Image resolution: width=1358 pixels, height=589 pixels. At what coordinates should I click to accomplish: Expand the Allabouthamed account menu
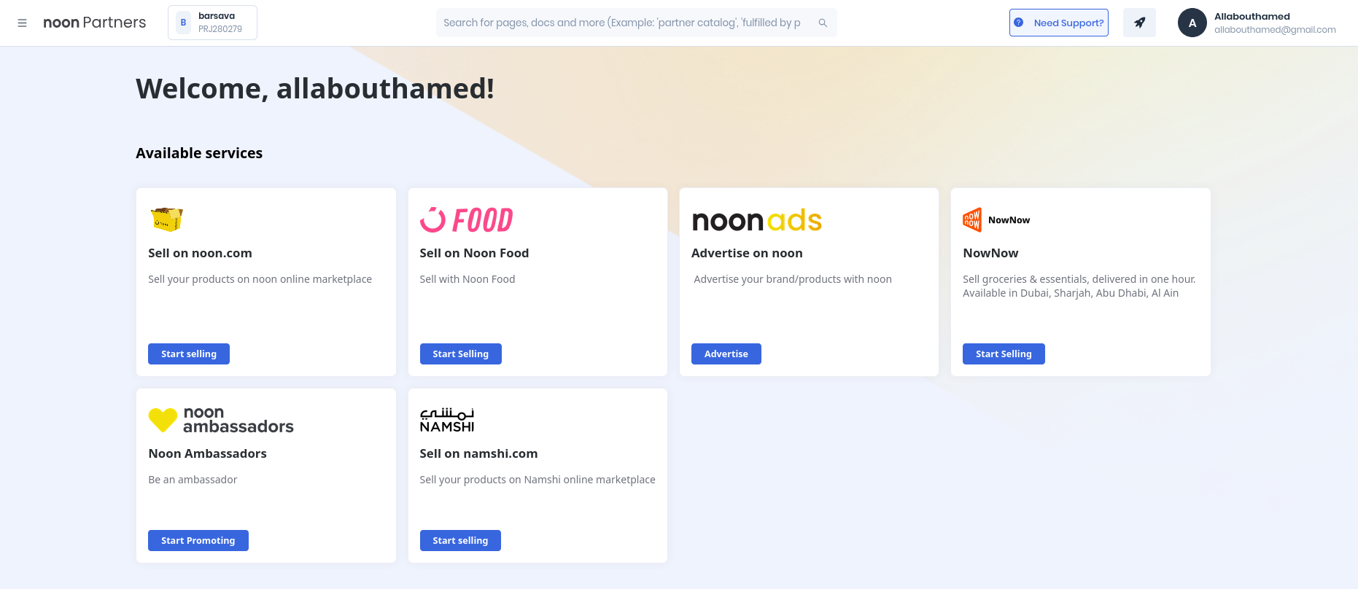click(1275, 23)
